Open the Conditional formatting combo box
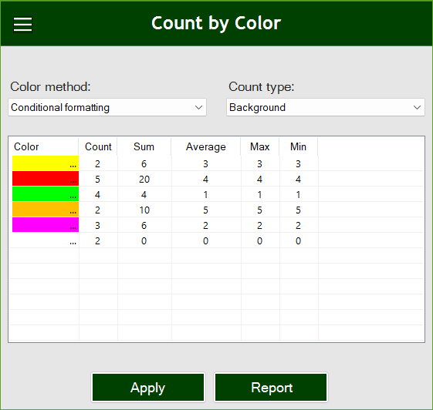 click(107, 107)
